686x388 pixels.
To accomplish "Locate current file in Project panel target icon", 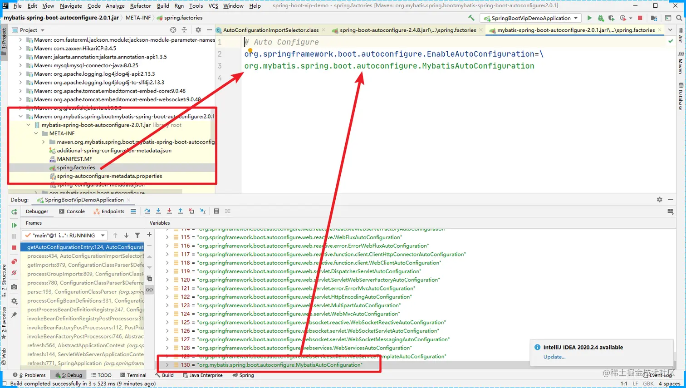I will [x=173, y=30].
